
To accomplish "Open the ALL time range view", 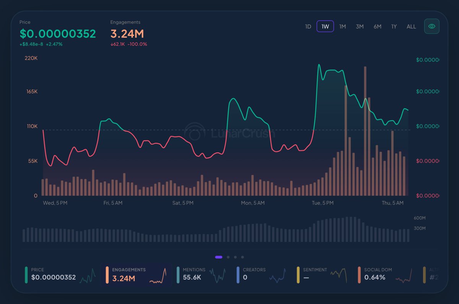I will [x=411, y=26].
